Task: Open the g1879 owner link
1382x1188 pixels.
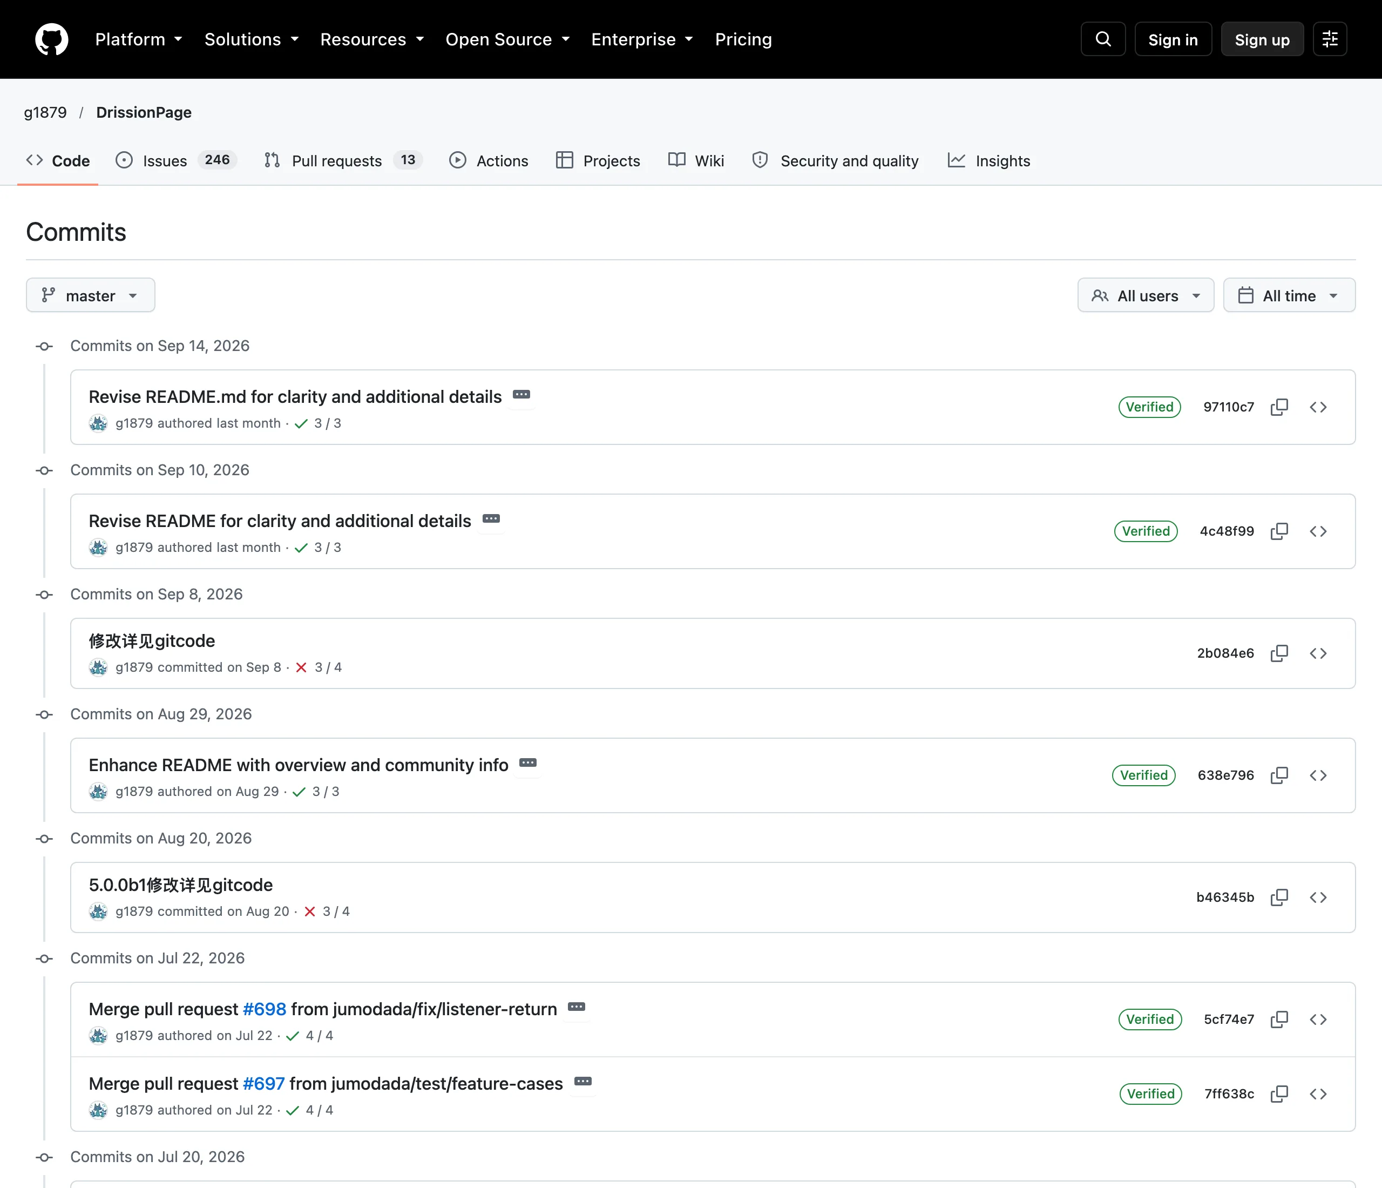Action: 45,112
